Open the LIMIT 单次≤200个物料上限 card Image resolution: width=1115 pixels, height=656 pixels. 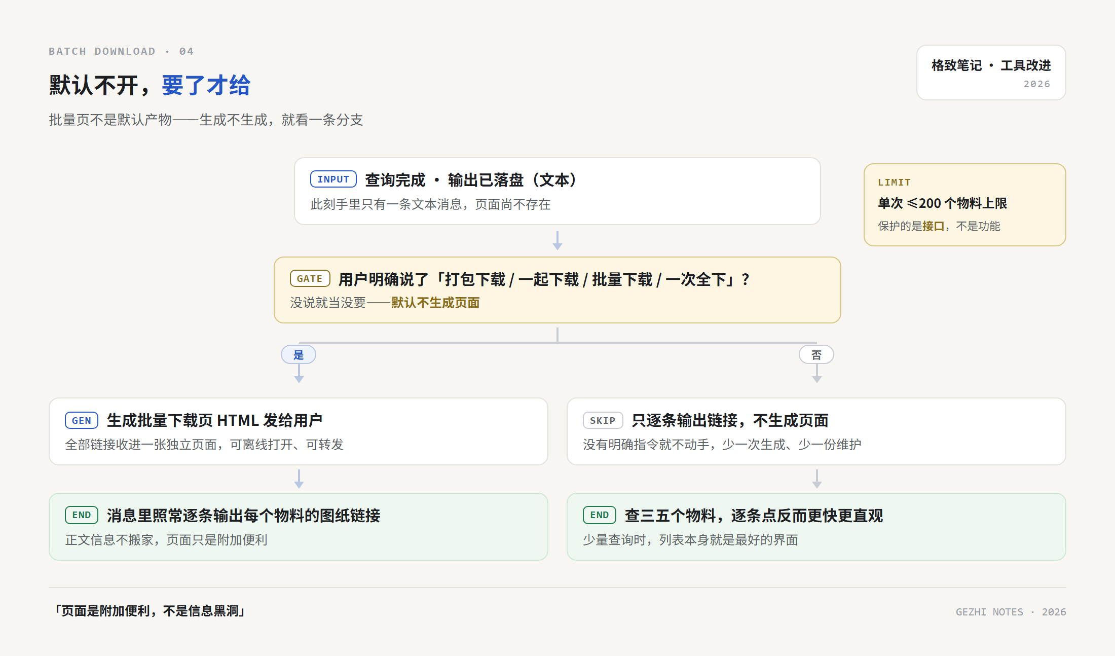click(965, 205)
